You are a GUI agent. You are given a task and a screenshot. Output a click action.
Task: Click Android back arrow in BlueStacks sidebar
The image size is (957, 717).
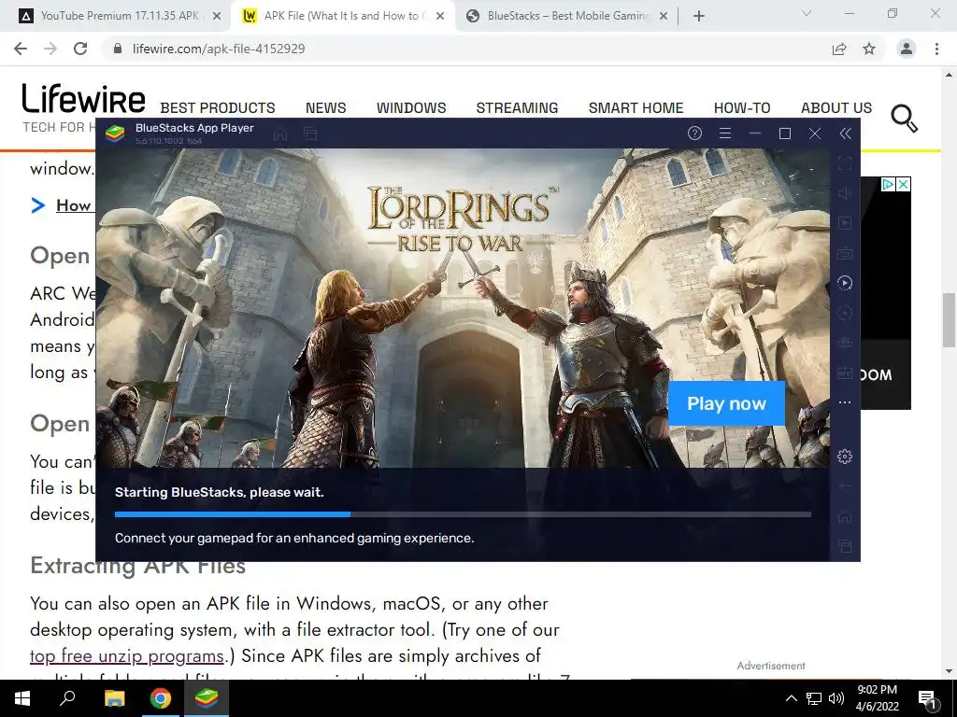click(845, 485)
